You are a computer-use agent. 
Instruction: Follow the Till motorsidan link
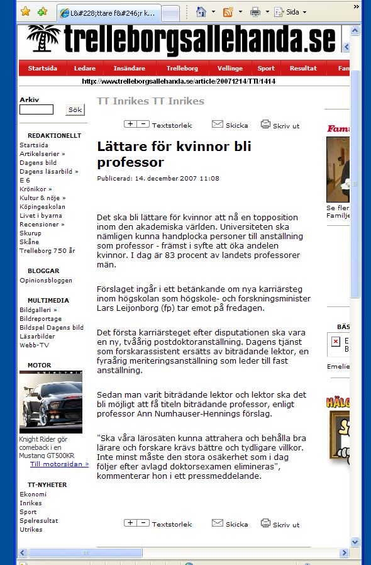(60, 464)
